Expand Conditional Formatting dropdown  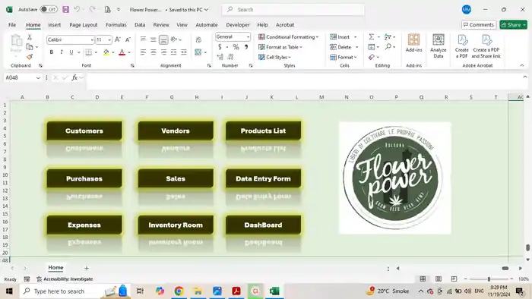317,37
